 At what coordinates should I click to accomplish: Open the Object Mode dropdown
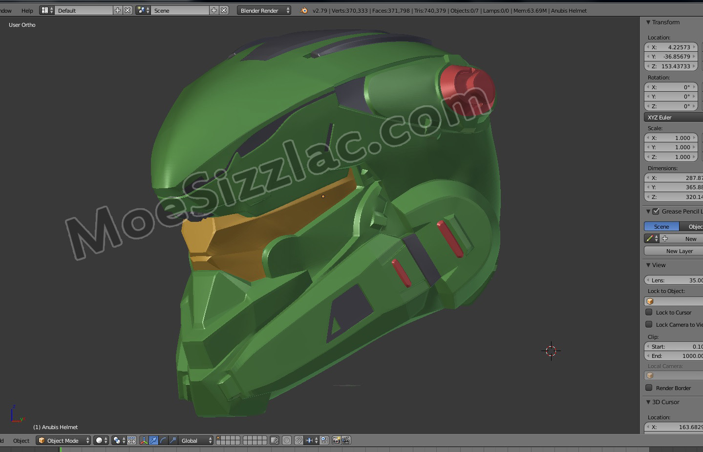(x=64, y=440)
